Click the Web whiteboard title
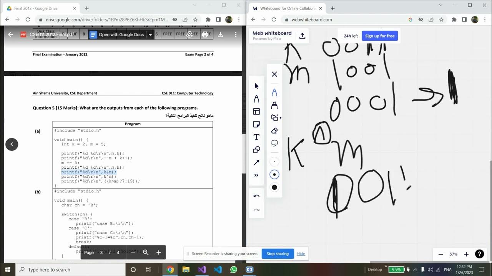Viewport: 492px width, 276px height. (272, 33)
